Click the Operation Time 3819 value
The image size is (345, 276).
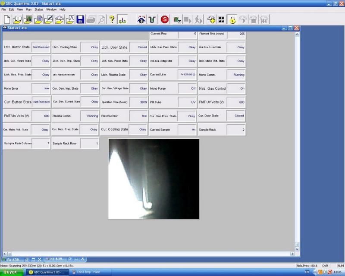(138, 102)
